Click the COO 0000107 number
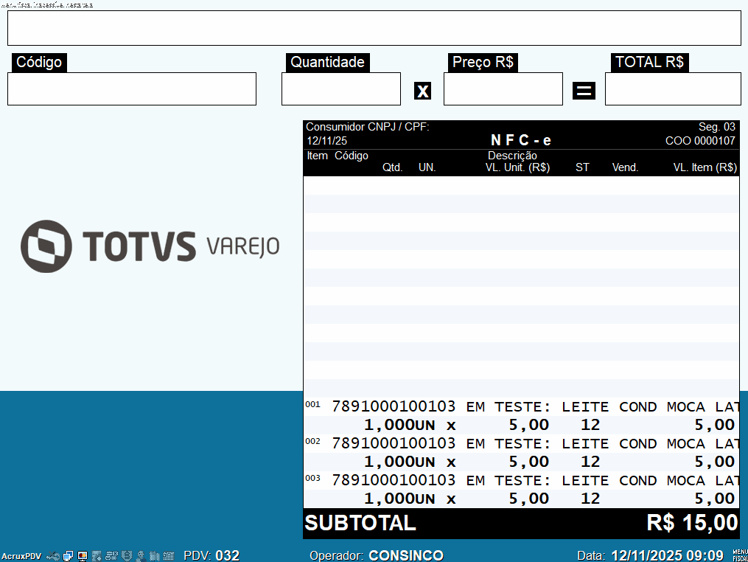This screenshot has width=748, height=562. point(700,141)
